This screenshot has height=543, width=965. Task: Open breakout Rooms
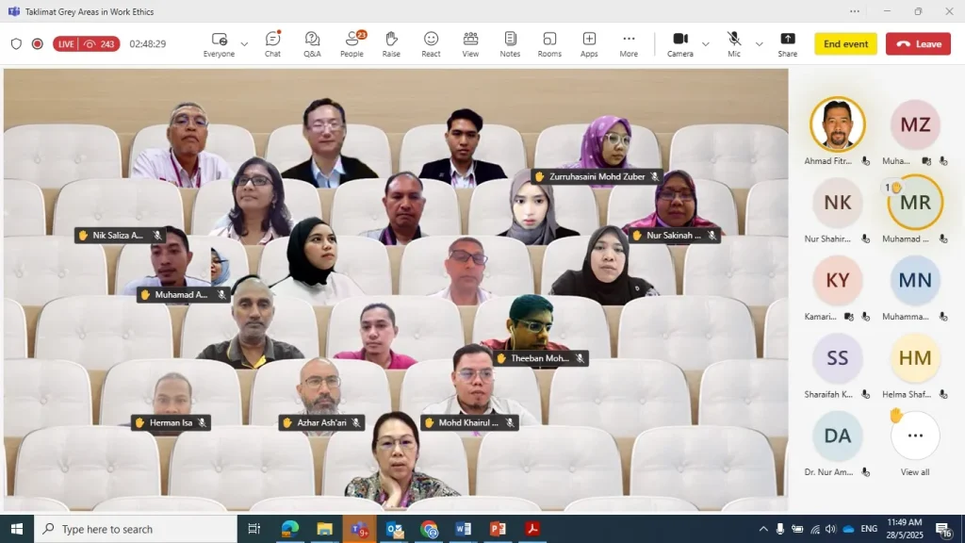[x=549, y=43]
